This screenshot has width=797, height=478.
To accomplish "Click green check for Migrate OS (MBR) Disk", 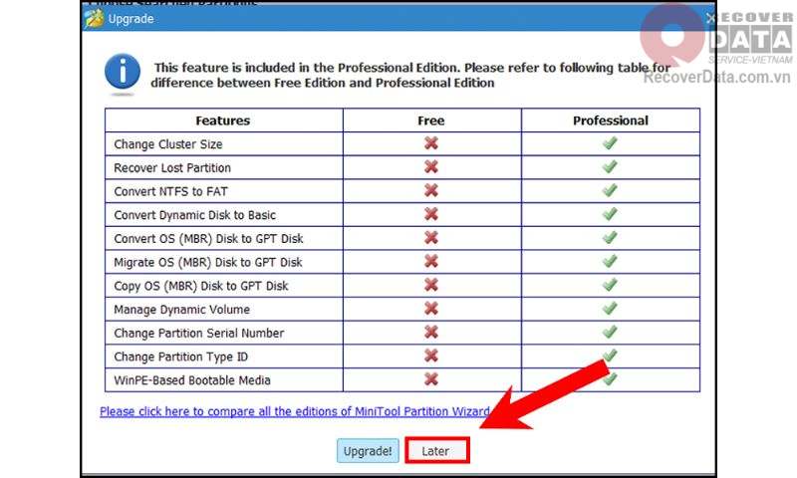I will (x=610, y=261).
